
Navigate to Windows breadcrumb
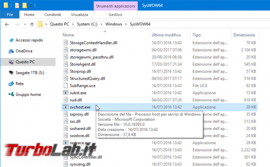[x=114, y=24]
